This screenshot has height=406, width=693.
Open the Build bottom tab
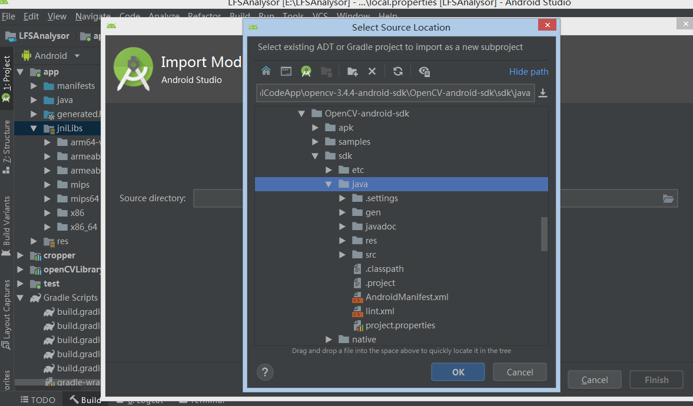(x=86, y=400)
